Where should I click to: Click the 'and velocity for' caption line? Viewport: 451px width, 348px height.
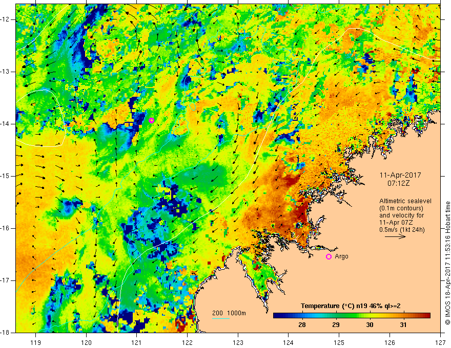click(401, 215)
